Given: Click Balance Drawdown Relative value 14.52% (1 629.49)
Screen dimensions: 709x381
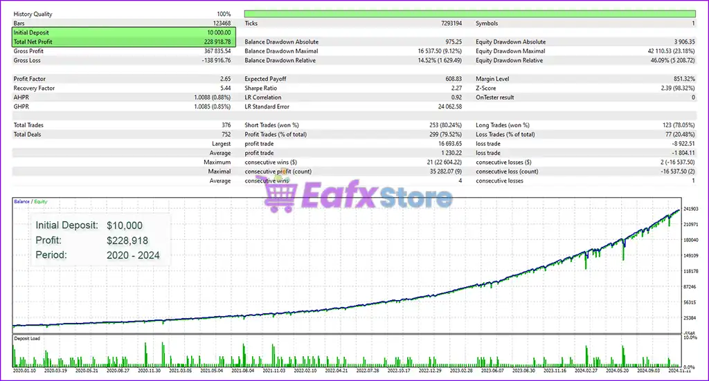Looking at the screenshot, I should click(440, 60).
